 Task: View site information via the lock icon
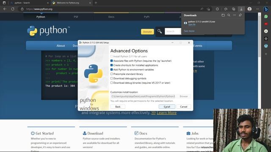pos(22,9)
